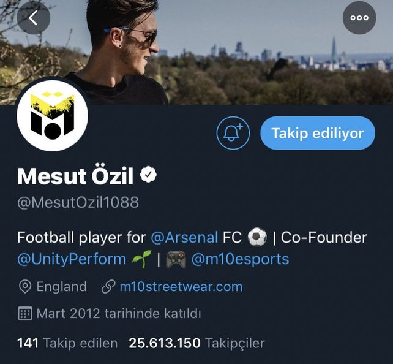Click the chain link icon before the website
Viewport: 393px width, 364px height.
click(108, 286)
